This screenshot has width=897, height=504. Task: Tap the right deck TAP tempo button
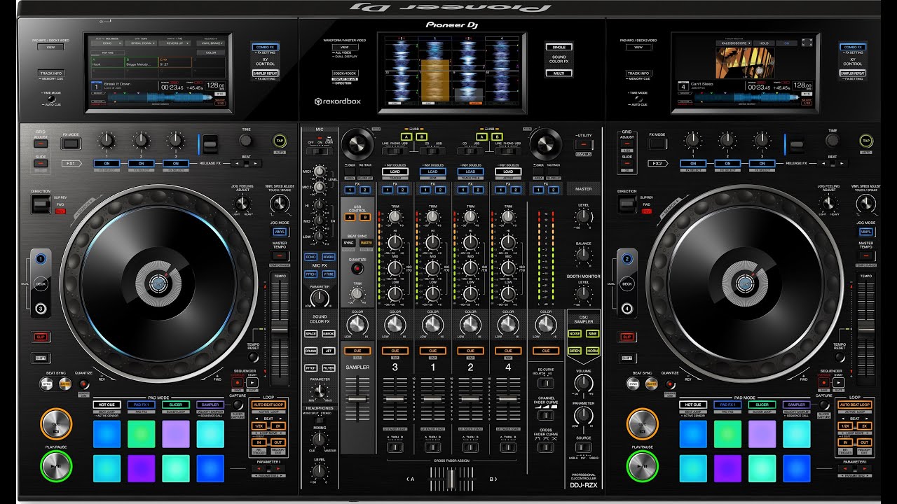tap(865, 141)
